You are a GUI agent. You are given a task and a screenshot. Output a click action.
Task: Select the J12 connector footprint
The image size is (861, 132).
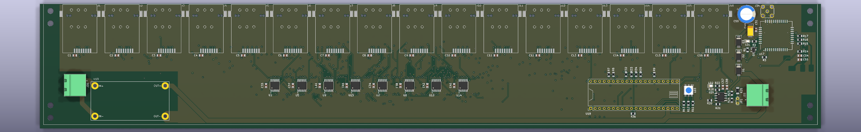click(x=543, y=29)
